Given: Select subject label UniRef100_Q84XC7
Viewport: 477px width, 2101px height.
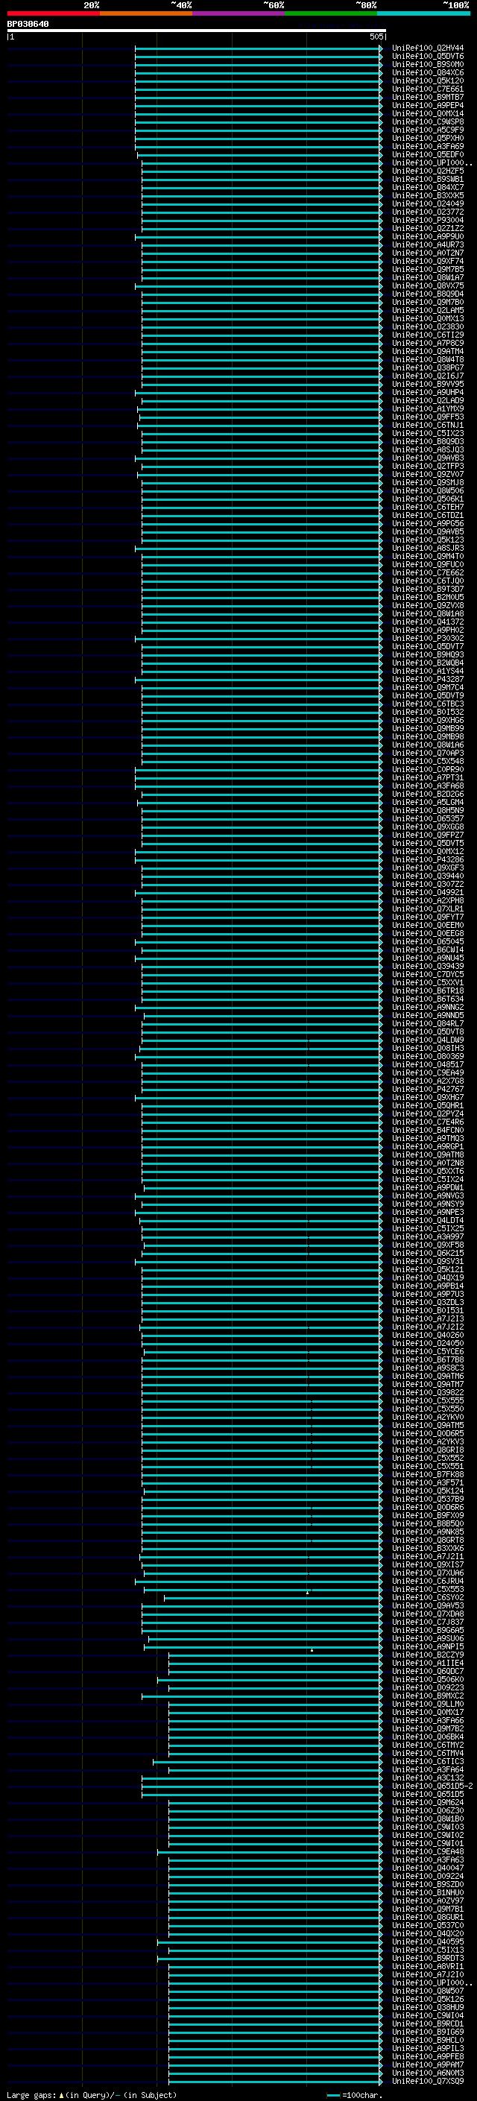Looking at the screenshot, I should click(x=428, y=188).
